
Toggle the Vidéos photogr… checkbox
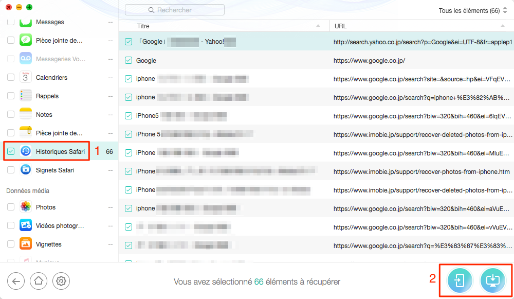coord(11,225)
